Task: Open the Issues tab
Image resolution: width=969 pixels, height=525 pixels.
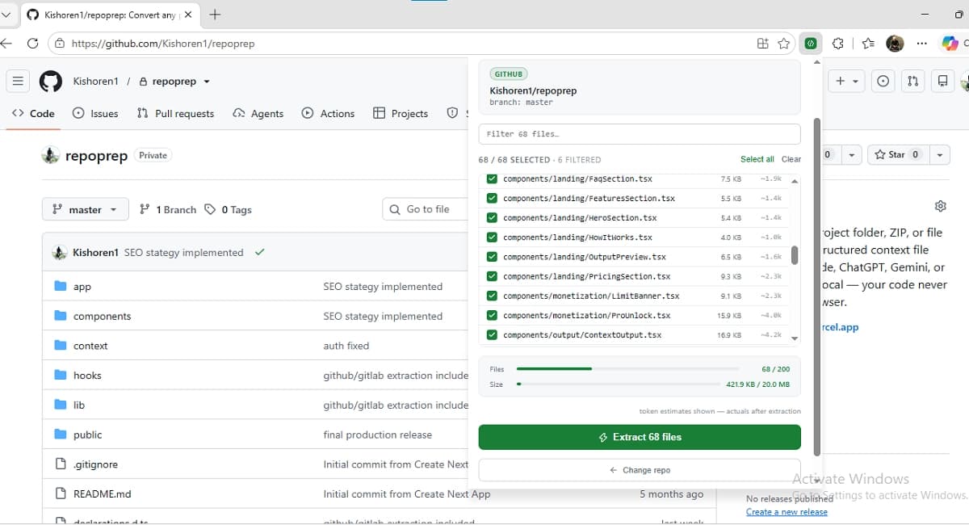Action: click(95, 113)
